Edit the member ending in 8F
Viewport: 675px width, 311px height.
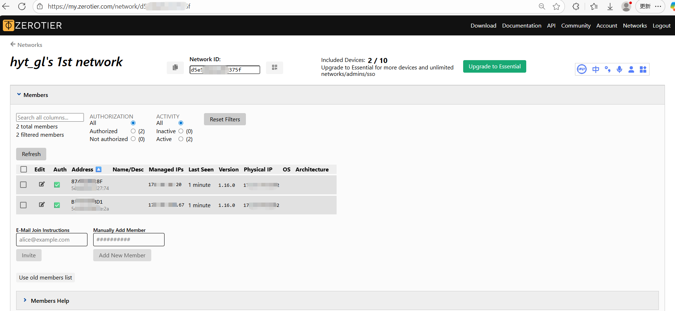42,184
